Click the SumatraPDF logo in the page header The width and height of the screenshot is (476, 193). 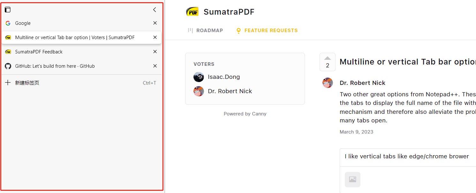[x=193, y=12]
